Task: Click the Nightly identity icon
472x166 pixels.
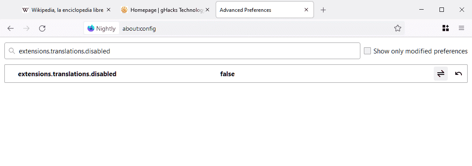Action: point(102,28)
